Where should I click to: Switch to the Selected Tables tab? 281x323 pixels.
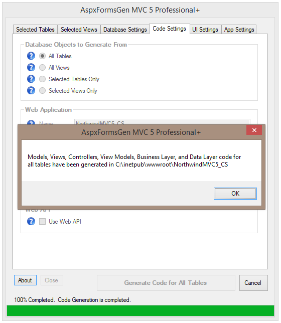[x=35, y=30]
